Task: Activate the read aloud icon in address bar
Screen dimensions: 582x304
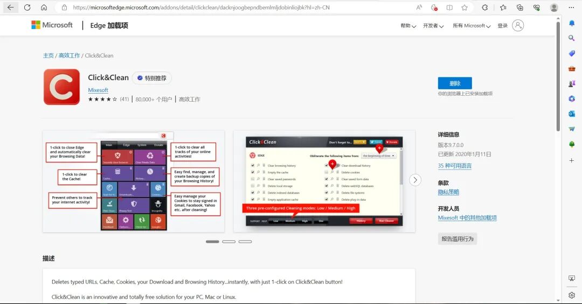Action: [419, 8]
